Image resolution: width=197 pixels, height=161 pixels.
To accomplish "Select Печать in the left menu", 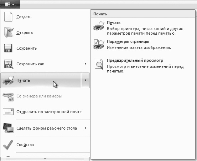I will click(x=41, y=80).
